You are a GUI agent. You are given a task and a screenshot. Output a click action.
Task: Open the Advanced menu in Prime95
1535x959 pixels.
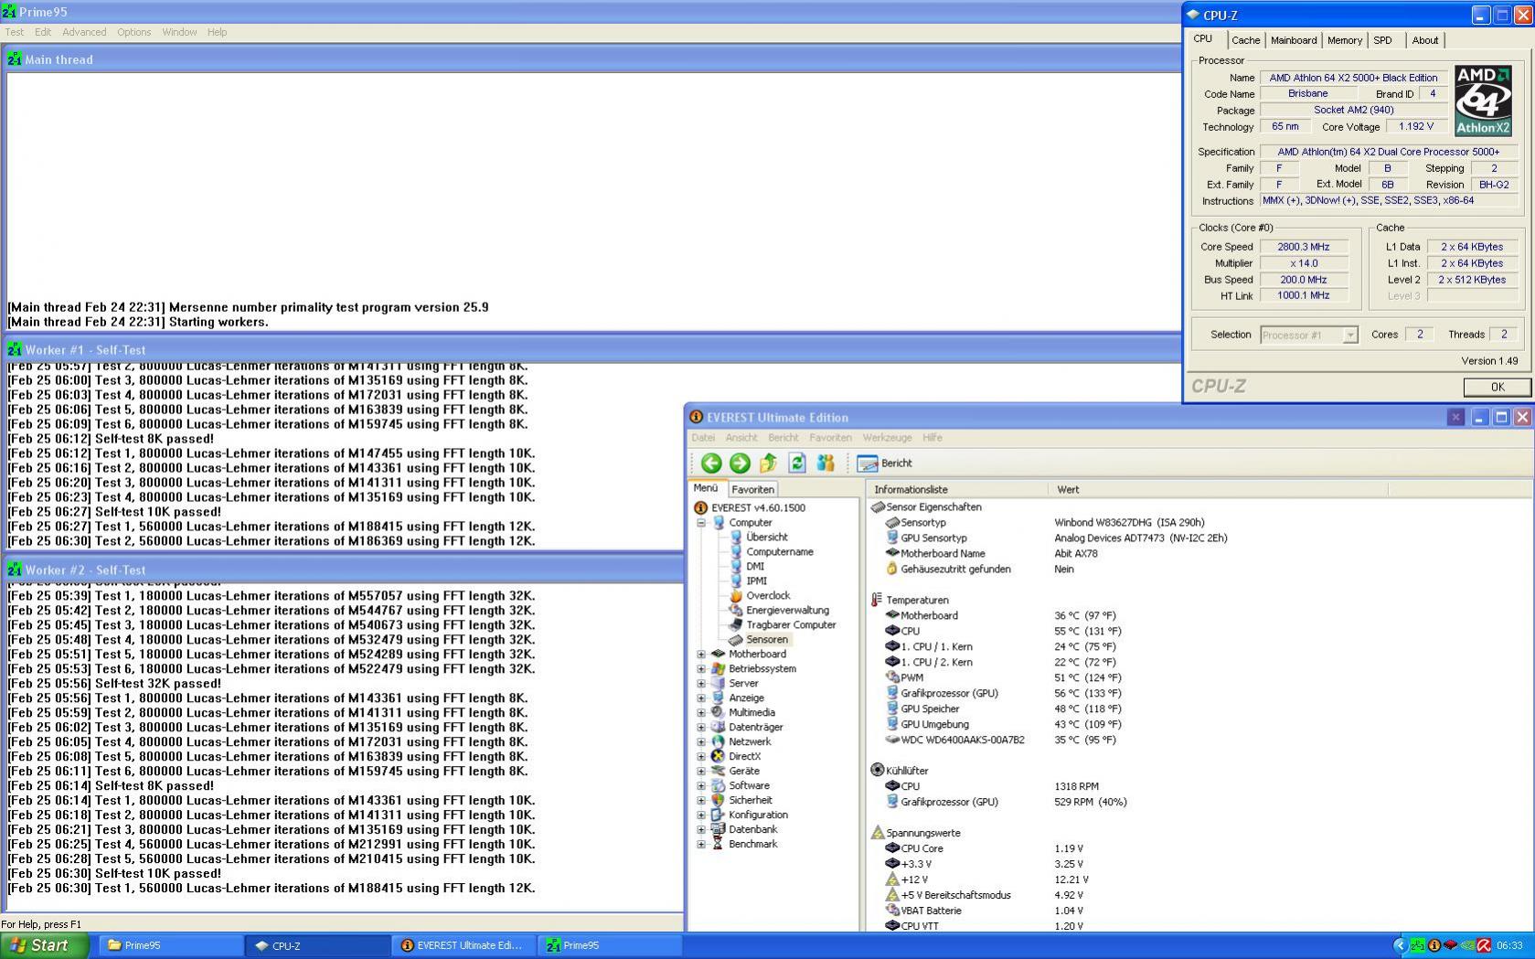point(84,32)
